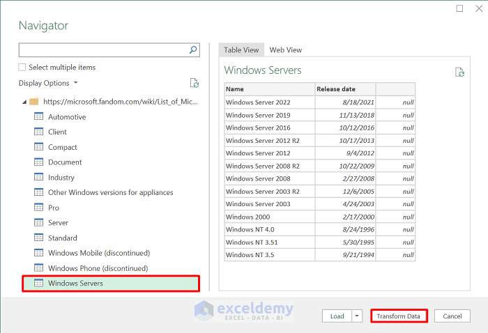Click the table icon next to Pro
Screen dimensions: 488x333
(x=38, y=208)
